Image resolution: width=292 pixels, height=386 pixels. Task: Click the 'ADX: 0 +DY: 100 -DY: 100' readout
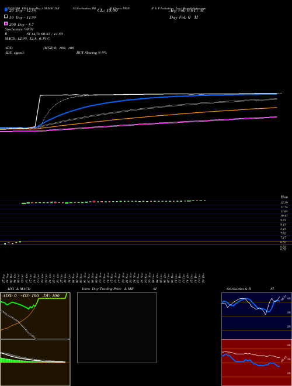31,296
